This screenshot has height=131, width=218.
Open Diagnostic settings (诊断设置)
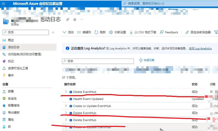pyautogui.click(x=117, y=32)
